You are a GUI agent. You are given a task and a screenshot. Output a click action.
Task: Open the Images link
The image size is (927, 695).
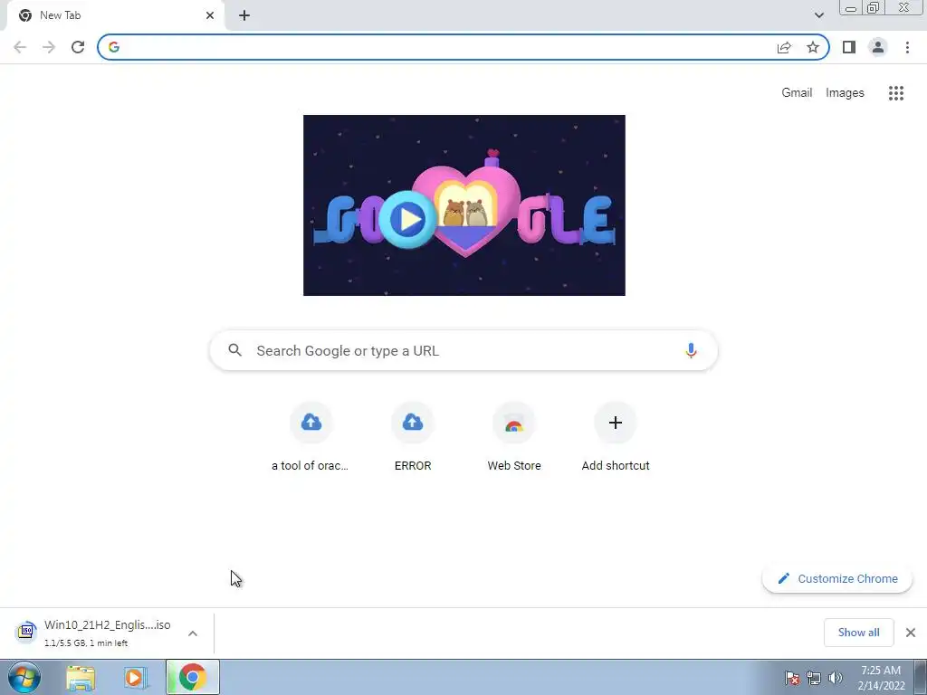click(845, 93)
